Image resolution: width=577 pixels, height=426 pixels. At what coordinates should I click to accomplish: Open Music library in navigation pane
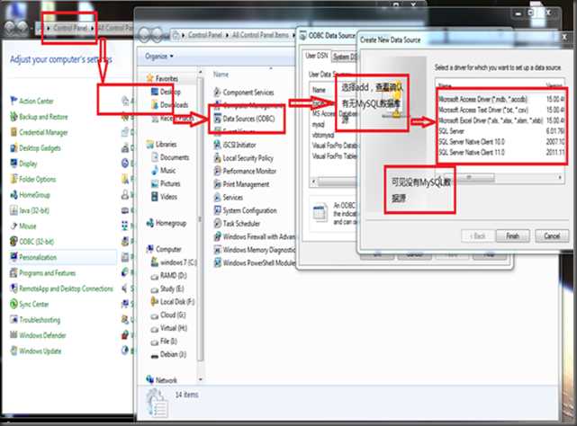click(x=164, y=170)
